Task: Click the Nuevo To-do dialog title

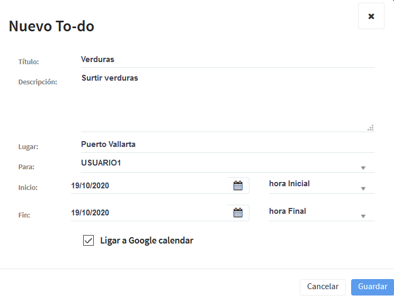Action: [x=51, y=26]
